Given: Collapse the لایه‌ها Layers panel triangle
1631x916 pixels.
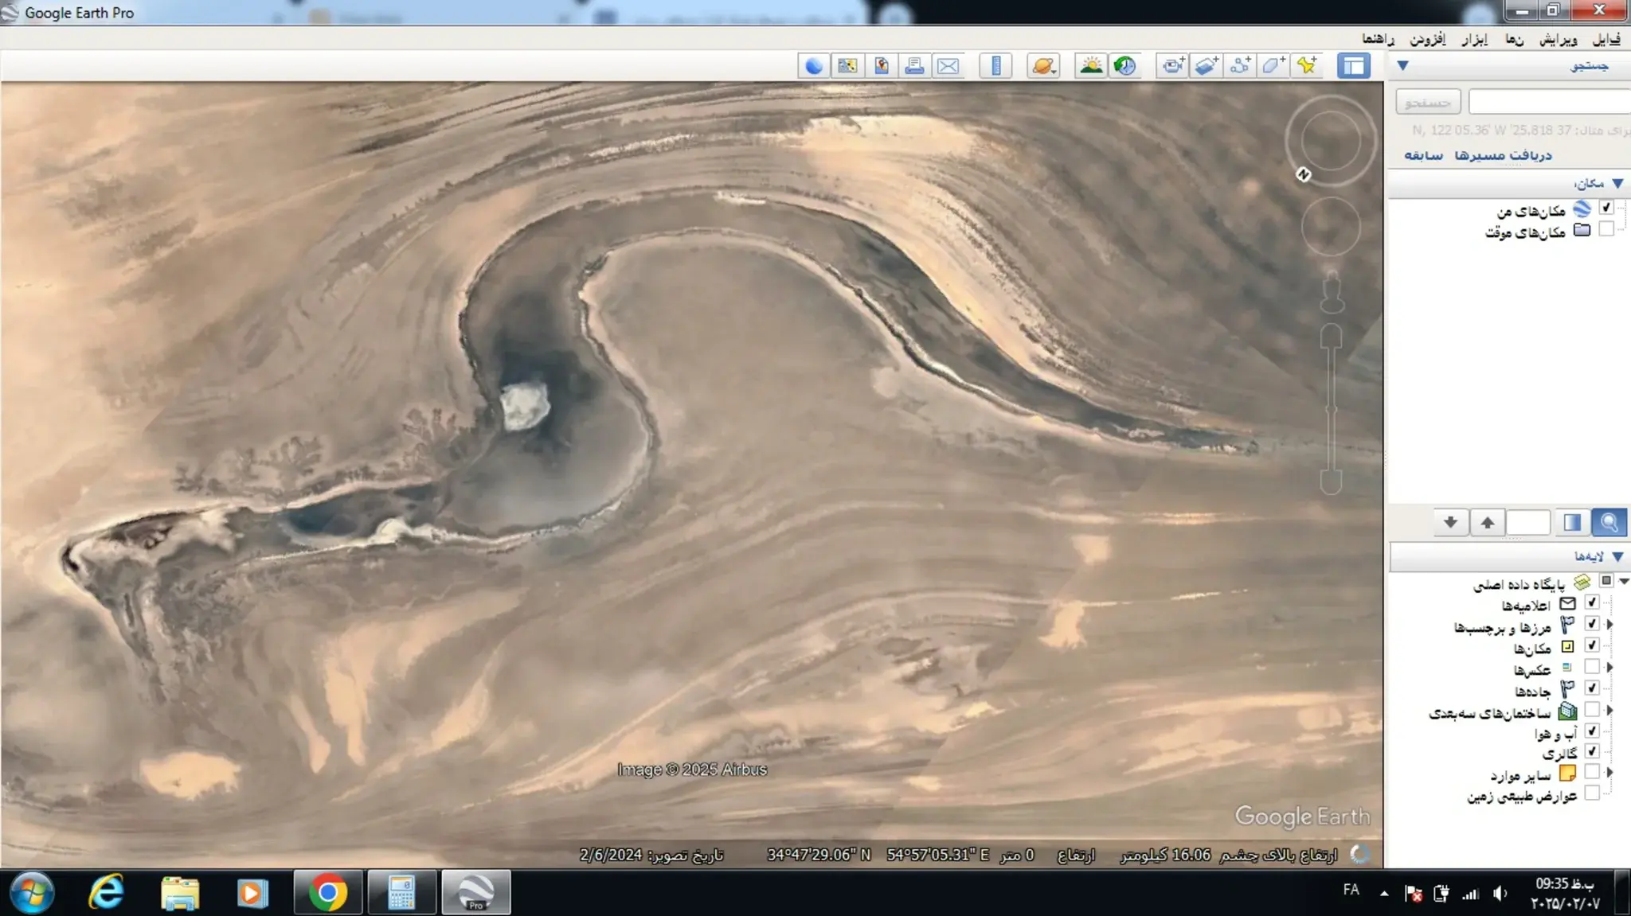Looking at the screenshot, I should 1617,556.
